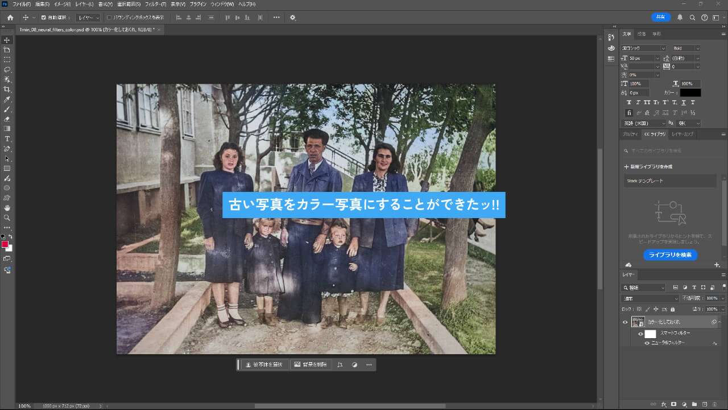Open the Bold font style dropdown
This screenshot has height=410, width=728.
[x=686, y=48]
